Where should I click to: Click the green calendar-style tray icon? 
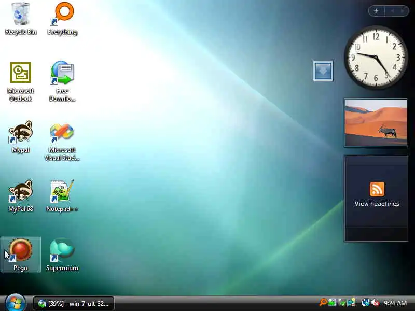(332, 303)
